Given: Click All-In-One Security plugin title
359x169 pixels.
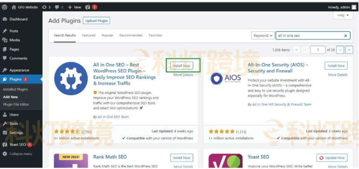Looking at the screenshot, I should [x=278, y=68].
